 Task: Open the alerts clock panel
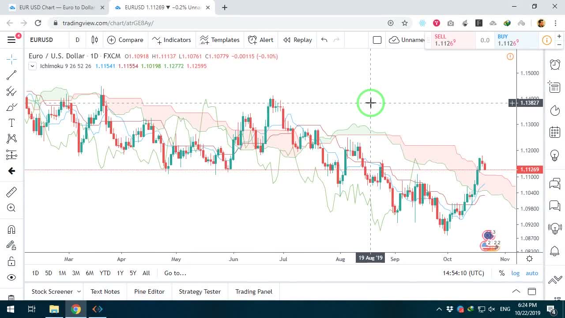555,64
